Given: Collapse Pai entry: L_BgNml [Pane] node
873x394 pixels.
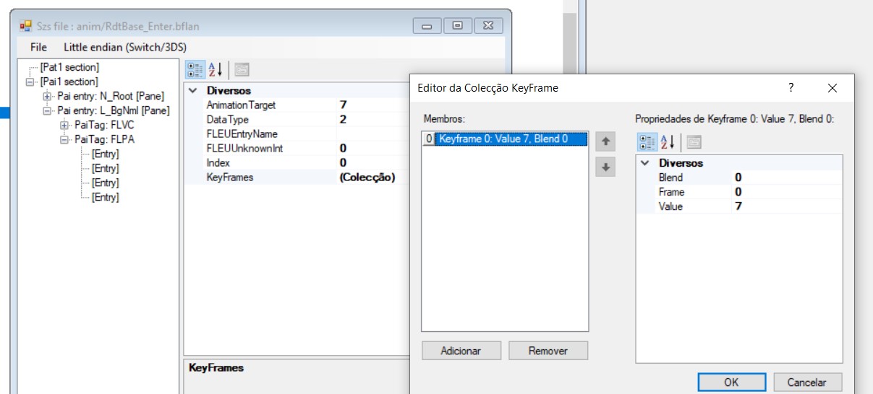Looking at the screenshot, I should 48,110.
